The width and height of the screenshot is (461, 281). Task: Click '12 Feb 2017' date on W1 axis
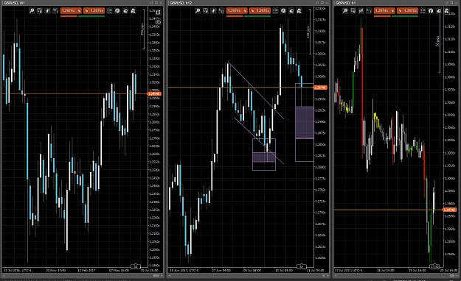click(86, 270)
